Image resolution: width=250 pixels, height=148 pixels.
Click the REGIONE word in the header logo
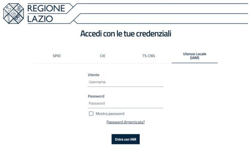(x=46, y=8)
